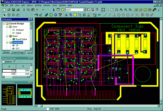This screenshot has height=111, width=163.
Task: Click the workspace tab scroll right arrow
Action: 32,53
